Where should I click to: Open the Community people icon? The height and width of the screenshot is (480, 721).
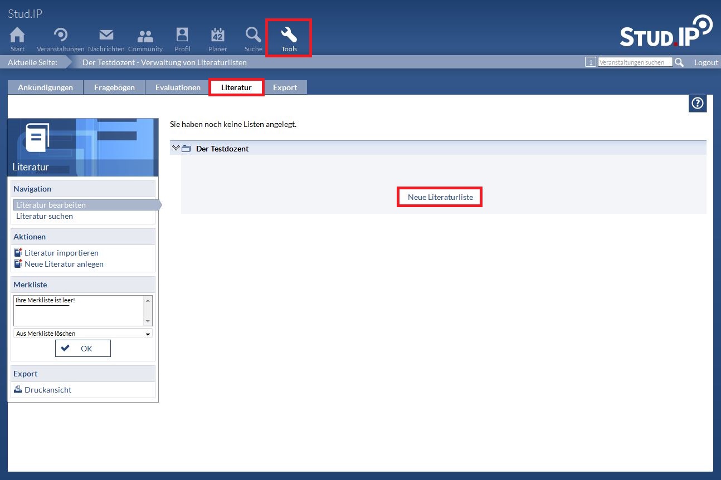[145, 37]
